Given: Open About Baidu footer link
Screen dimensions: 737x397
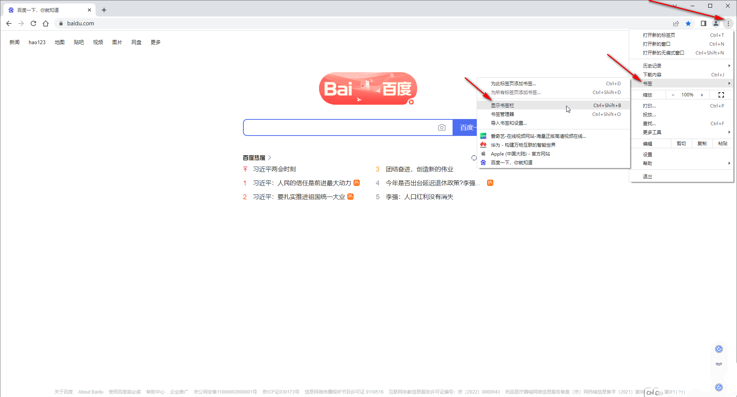Looking at the screenshot, I should pyautogui.click(x=91, y=392).
